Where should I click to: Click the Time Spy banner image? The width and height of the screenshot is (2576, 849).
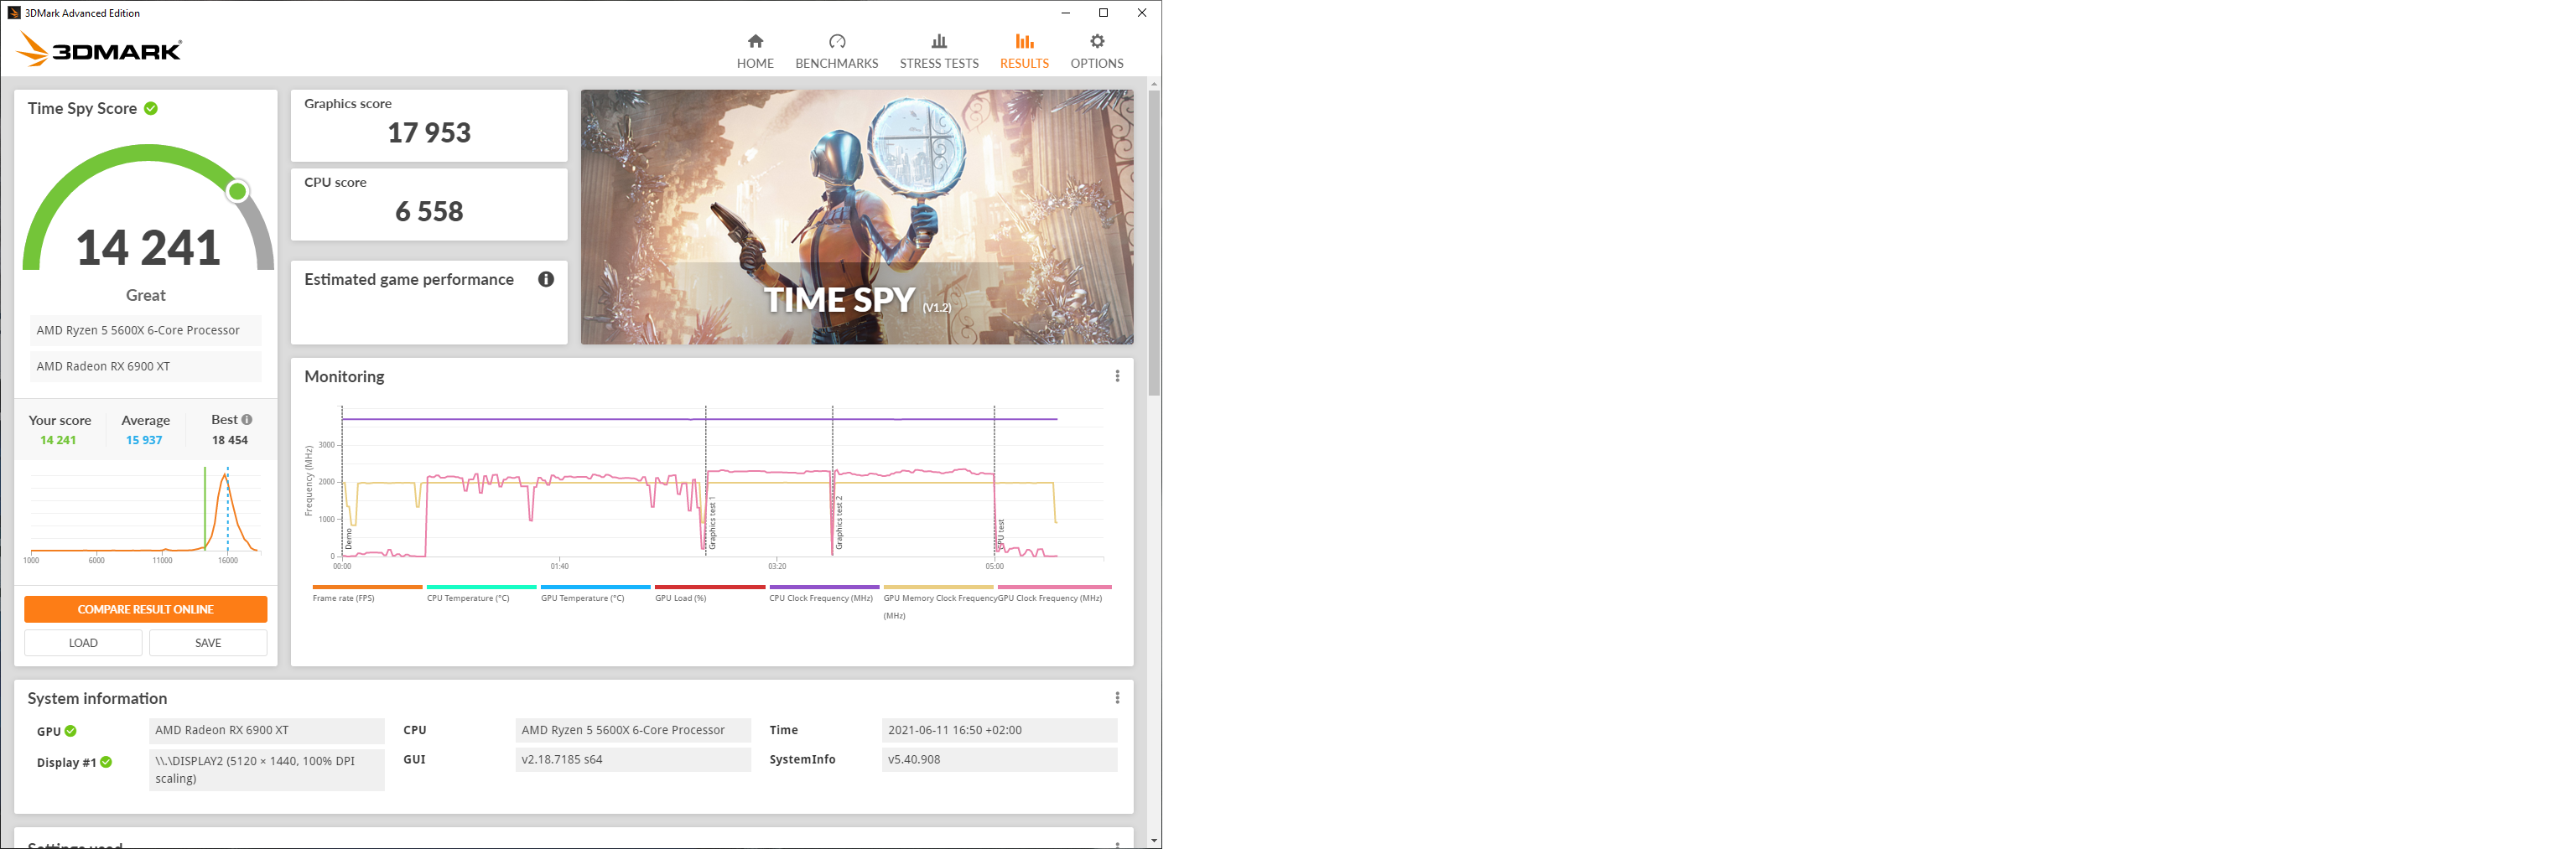(857, 217)
